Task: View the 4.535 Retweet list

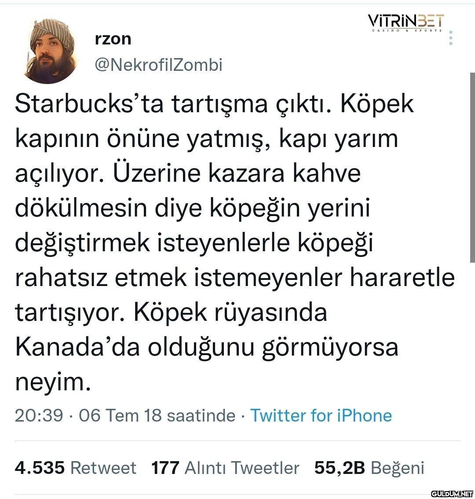Action: coord(75,467)
